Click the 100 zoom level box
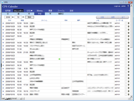 pos(3,99)
